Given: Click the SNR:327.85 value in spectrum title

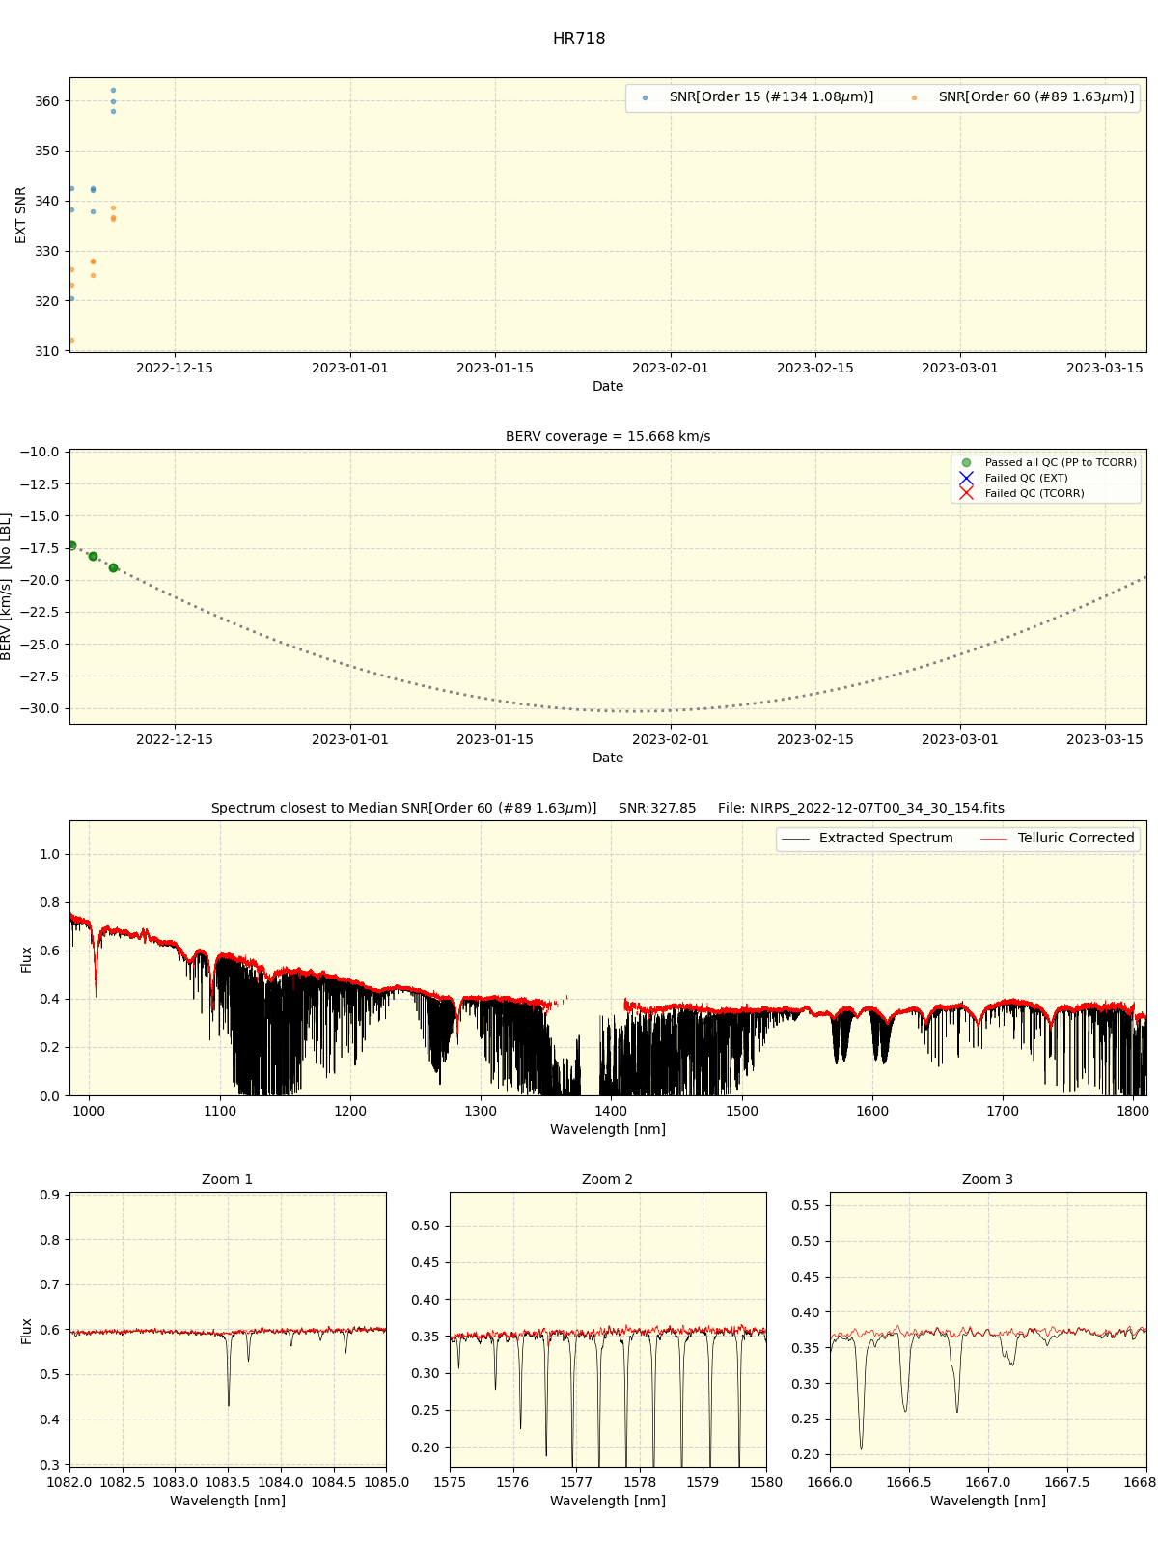Looking at the screenshot, I should 657,809.
